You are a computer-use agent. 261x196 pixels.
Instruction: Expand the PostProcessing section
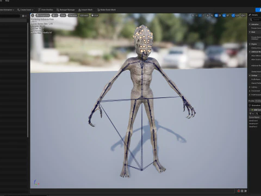coord(250,95)
